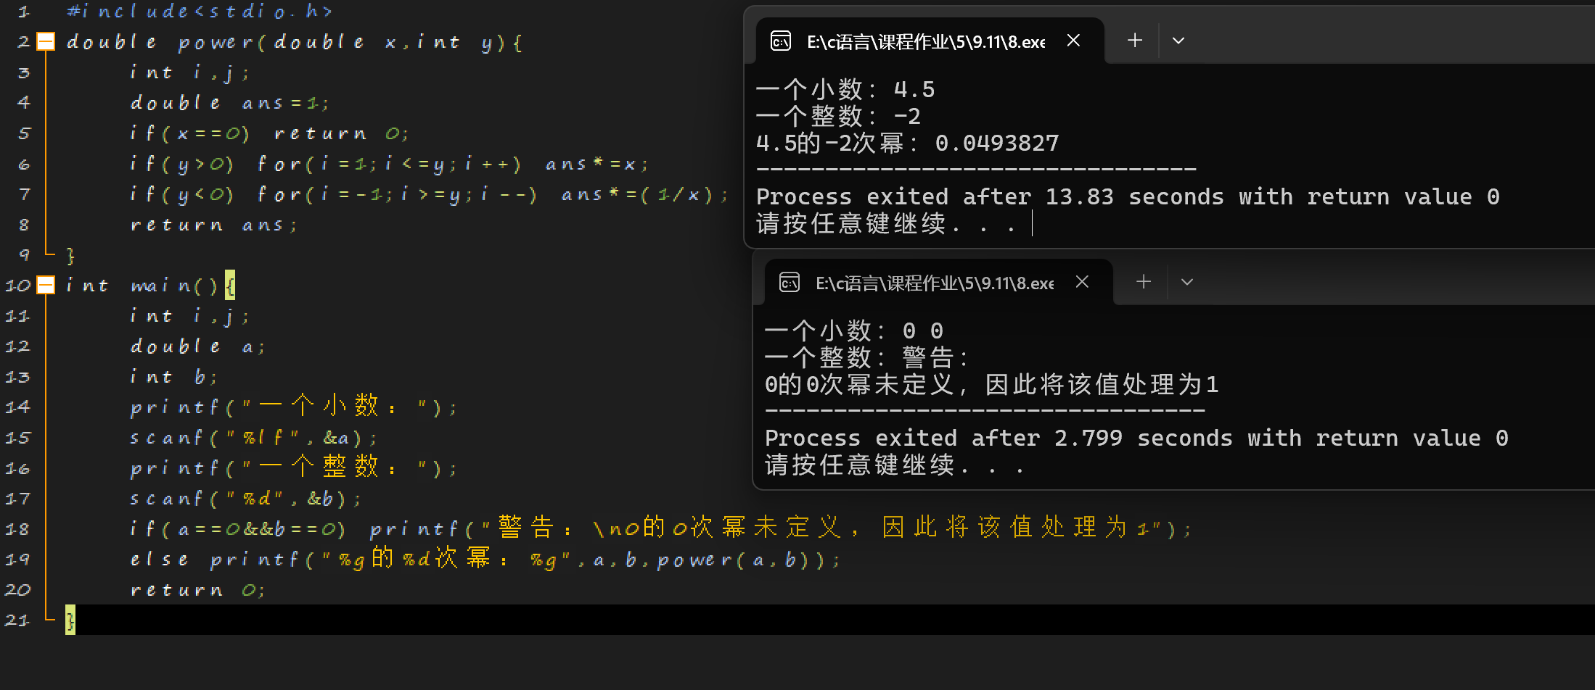The width and height of the screenshot is (1595, 690).
Task: Collapse the power function fold marker
Action: point(46,41)
